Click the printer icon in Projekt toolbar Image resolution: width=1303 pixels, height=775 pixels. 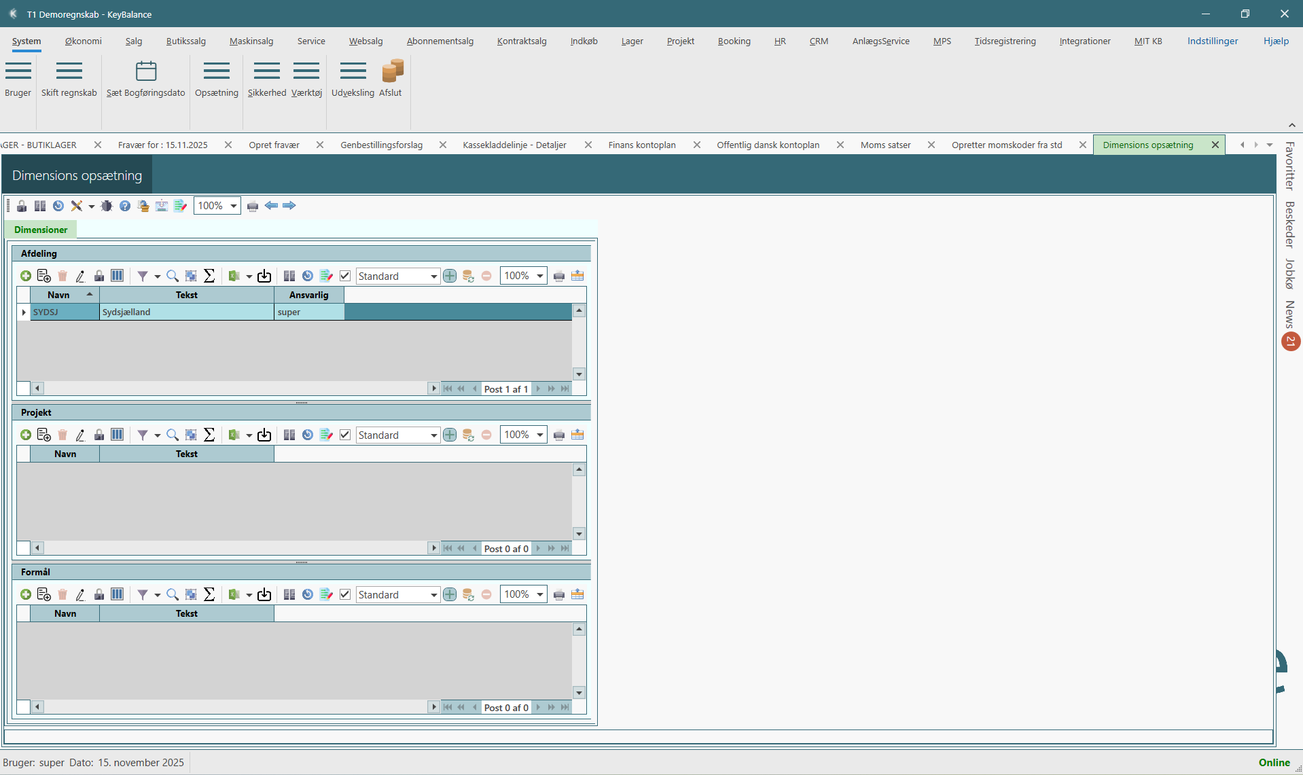(559, 435)
